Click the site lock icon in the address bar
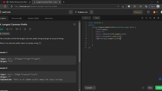The height and width of the screenshot is (91, 162). (12, 6)
